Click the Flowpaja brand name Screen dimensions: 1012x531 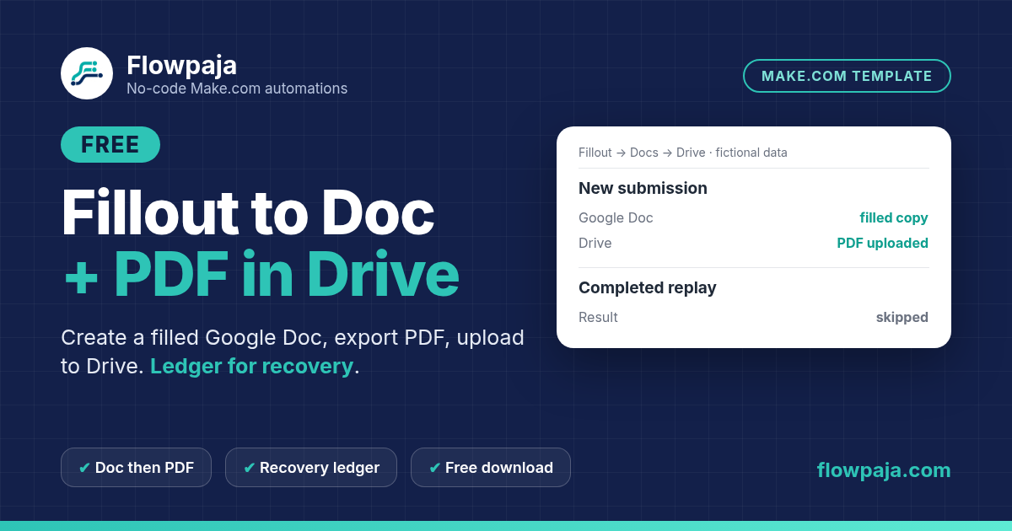click(181, 65)
